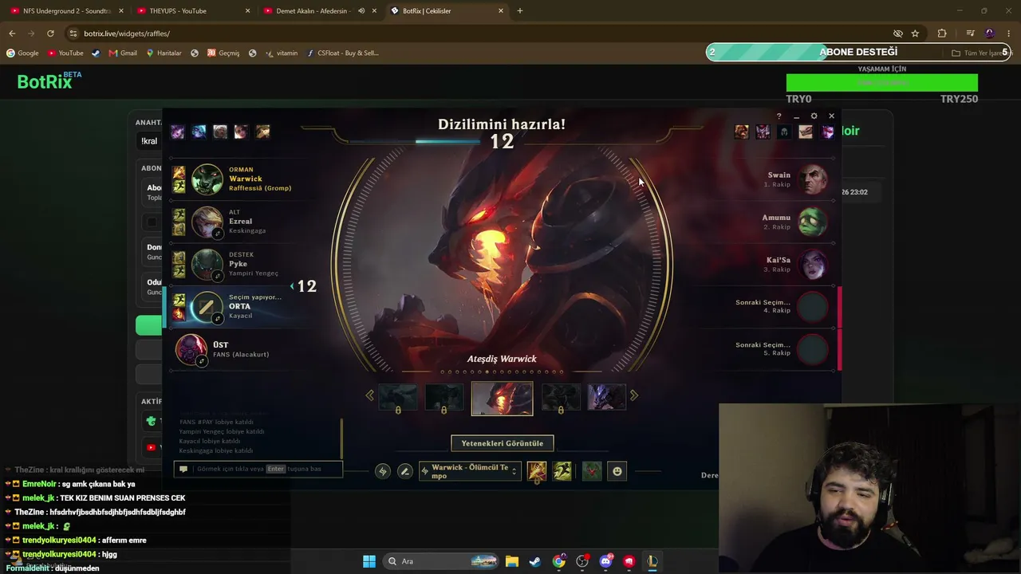Click Warwick's champion portrait in team list
Viewport: 1021px width, 574px height.
point(207,179)
